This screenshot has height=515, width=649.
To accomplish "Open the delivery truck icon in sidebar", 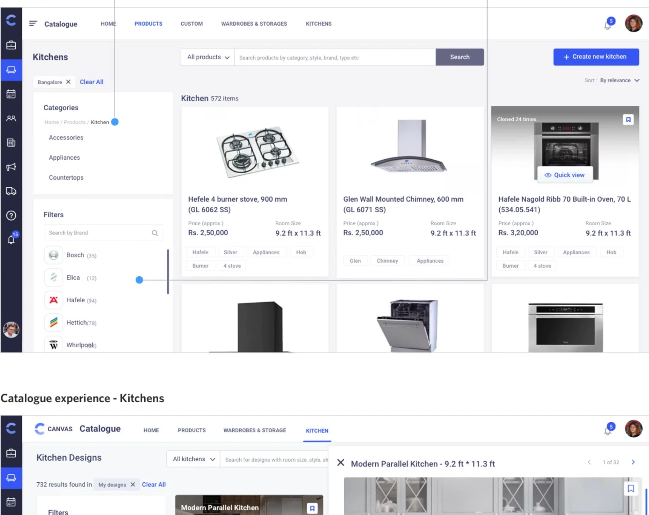I will click(x=11, y=191).
